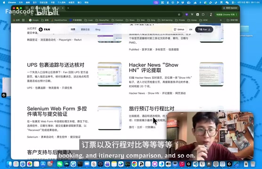The image size is (262, 169).
Task: Open a new tab with the plus button
Action: pyautogui.click(x=68, y=8)
